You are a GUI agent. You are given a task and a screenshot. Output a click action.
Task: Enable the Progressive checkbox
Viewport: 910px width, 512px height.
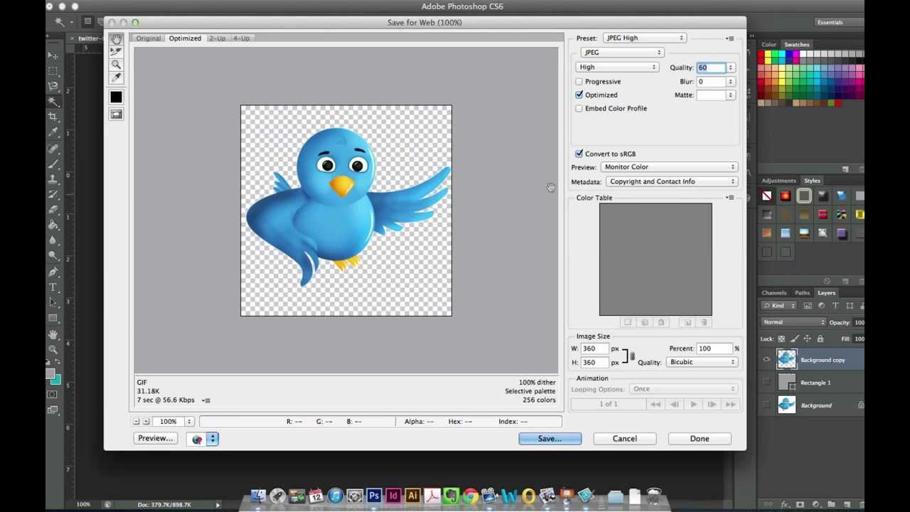coord(579,82)
